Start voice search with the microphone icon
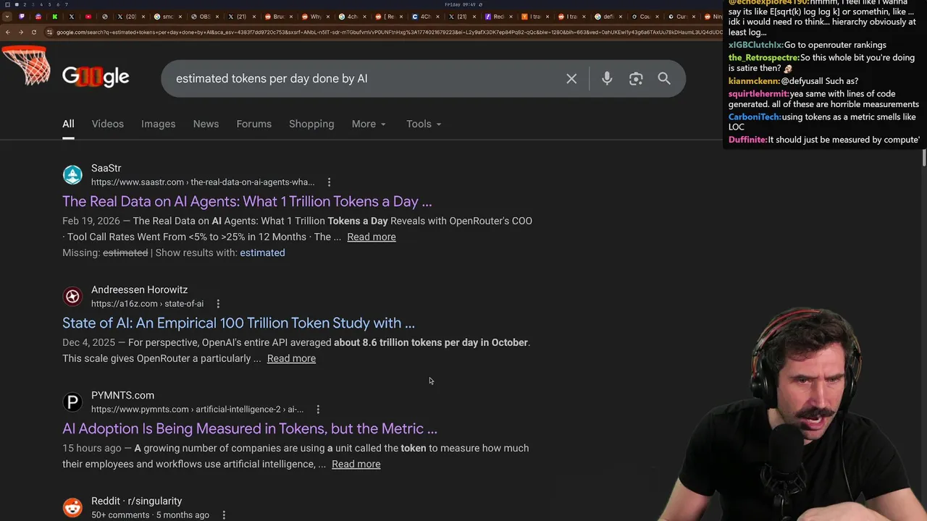The width and height of the screenshot is (927, 521). click(x=607, y=78)
